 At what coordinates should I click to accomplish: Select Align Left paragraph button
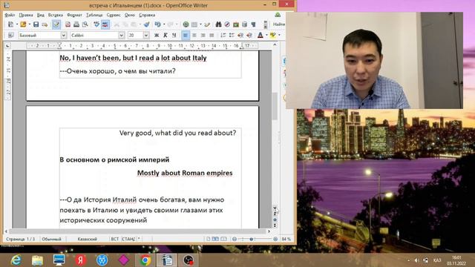coord(186,36)
